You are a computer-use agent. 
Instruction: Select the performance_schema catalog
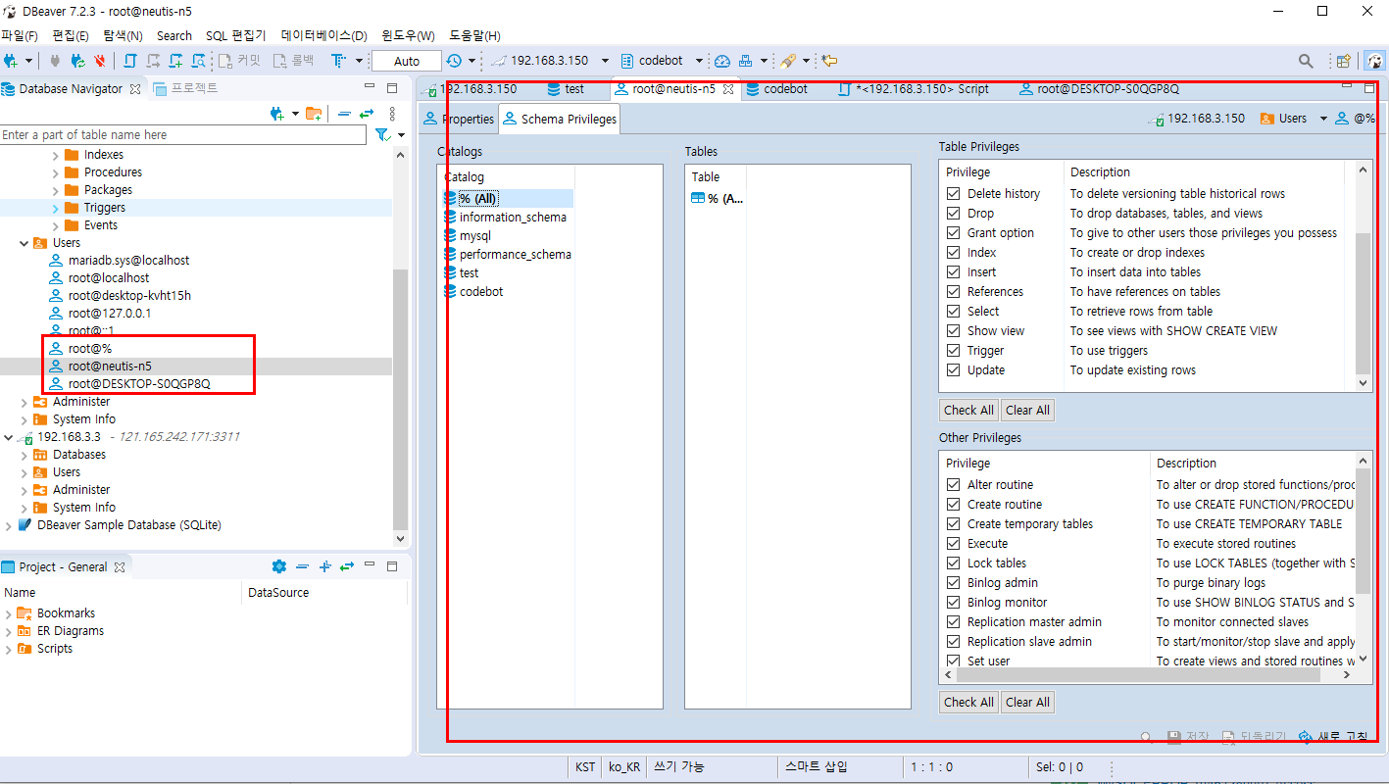coord(515,255)
